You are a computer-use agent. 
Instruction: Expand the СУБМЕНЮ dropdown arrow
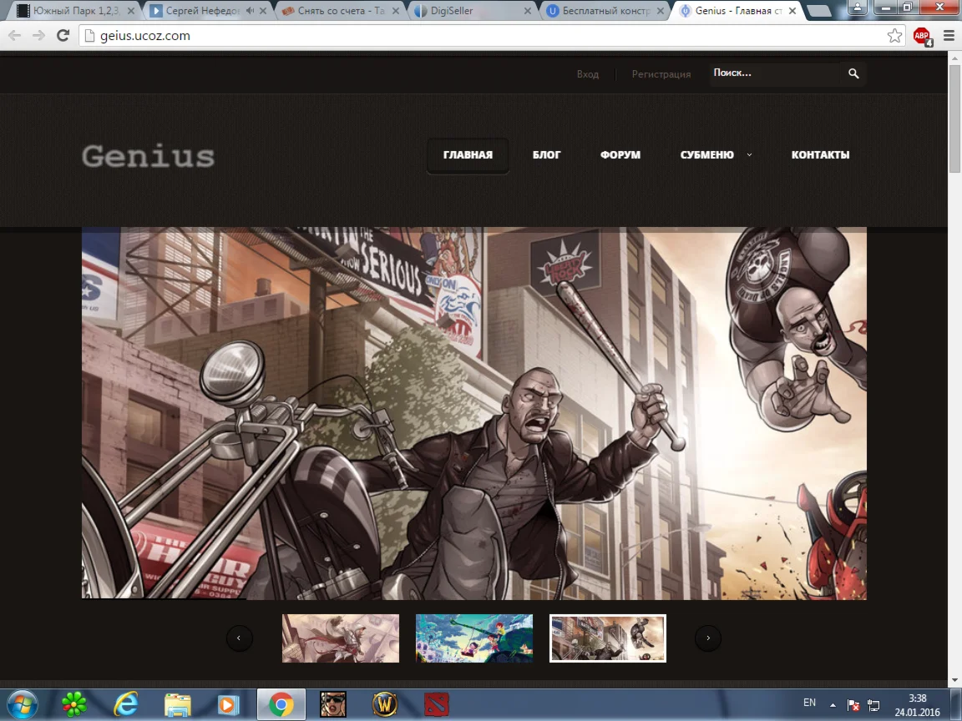click(749, 154)
